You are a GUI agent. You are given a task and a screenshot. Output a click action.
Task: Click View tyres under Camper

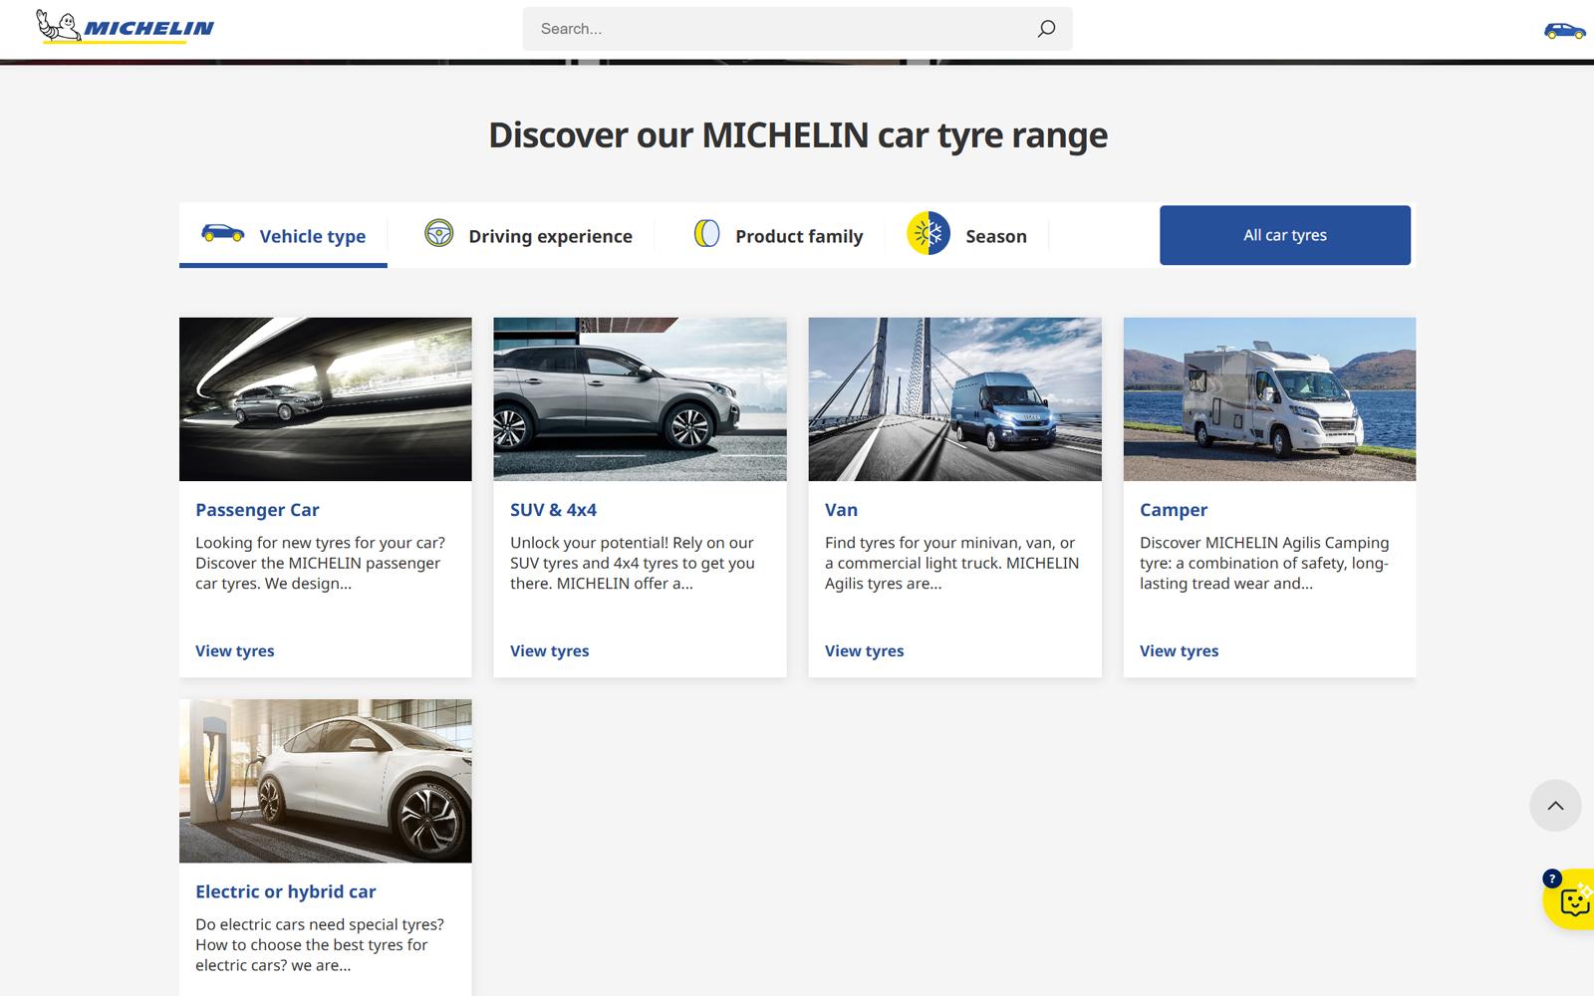click(1180, 650)
